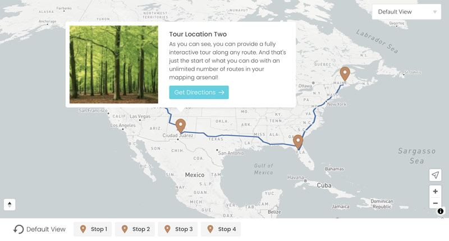Click the map marker near Ciudad Juárez
This screenshot has height=241, width=449.
180,125
